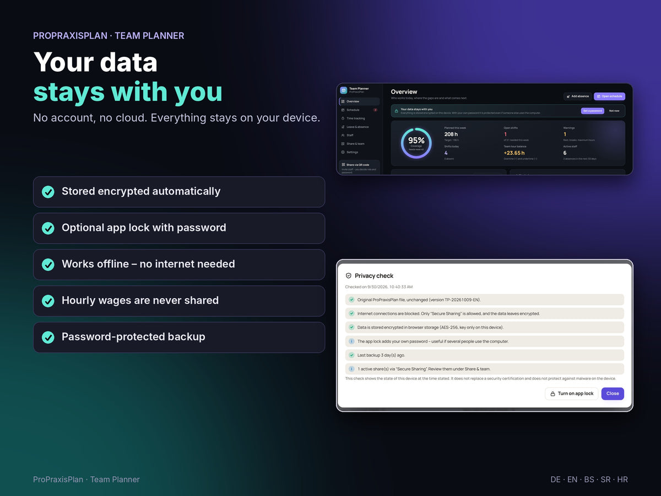Open Leave & absence in the sidebar
Image resolution: width=661 pixels, height=496 pixels.
(359, 127)
